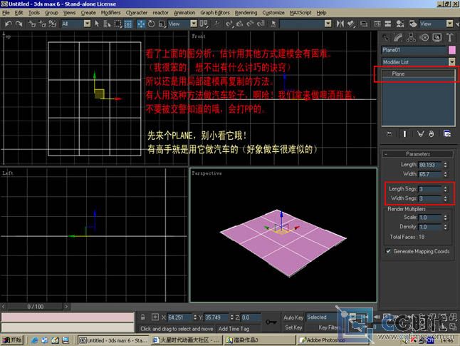Viewport: 460px width, 346px height.
Task: Click the Length Segs spinner arrows
Action: (445, 189)
